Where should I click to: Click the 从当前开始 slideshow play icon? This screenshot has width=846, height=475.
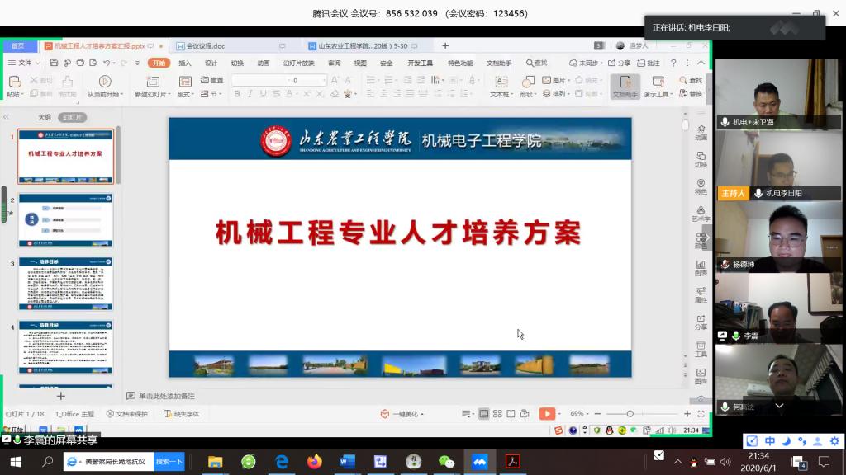[105, 82]
